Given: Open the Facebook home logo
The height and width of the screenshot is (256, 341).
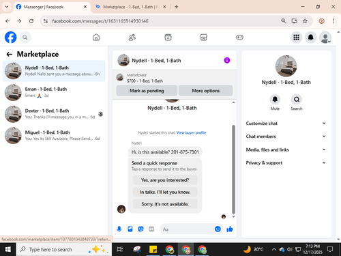Looking at the screenshot, I should click(x=10, y=37).
